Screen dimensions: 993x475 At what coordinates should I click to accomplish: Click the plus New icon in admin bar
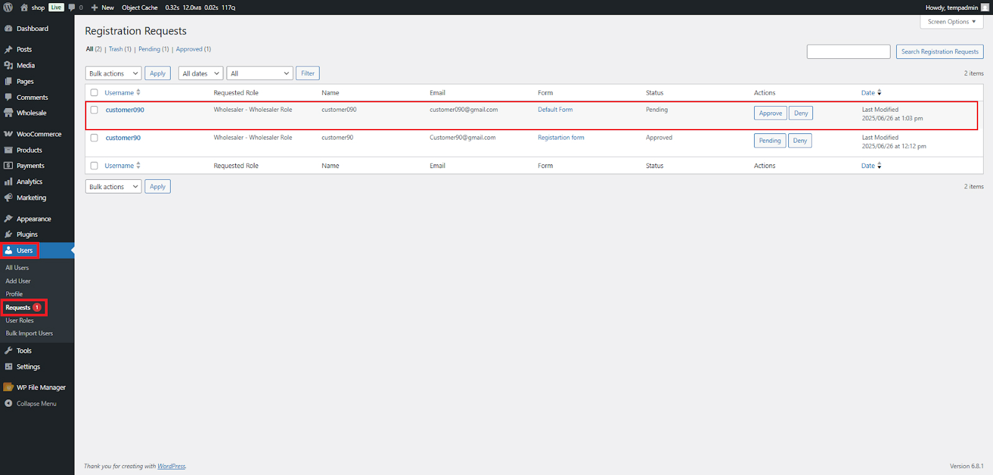[94, 7]
